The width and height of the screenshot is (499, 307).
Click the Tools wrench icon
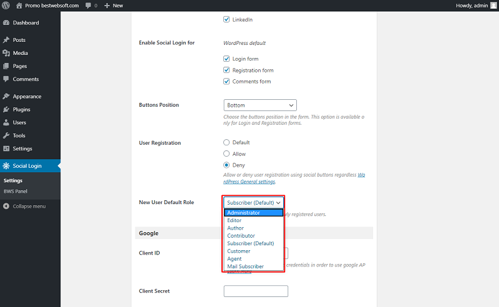6,135
